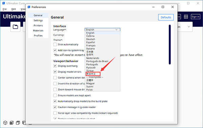Open the File menu

click(x=4, y=9)
